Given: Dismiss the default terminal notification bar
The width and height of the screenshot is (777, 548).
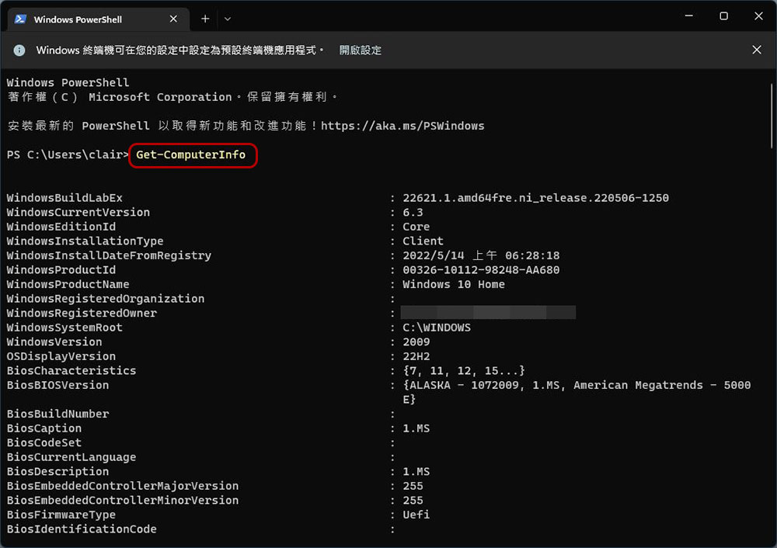Looking at the screenshot, I should (x=757, y=50).
